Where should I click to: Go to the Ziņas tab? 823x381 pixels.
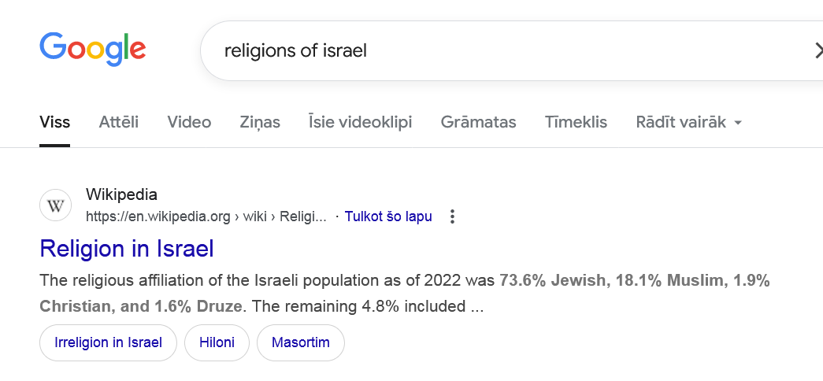click(x=260, y=122)
